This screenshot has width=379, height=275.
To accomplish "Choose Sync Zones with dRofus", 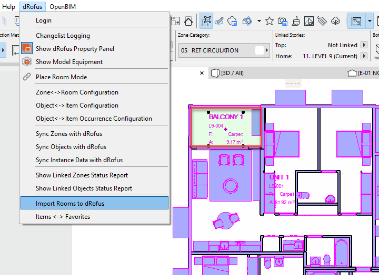I will (x=69, y=134).
